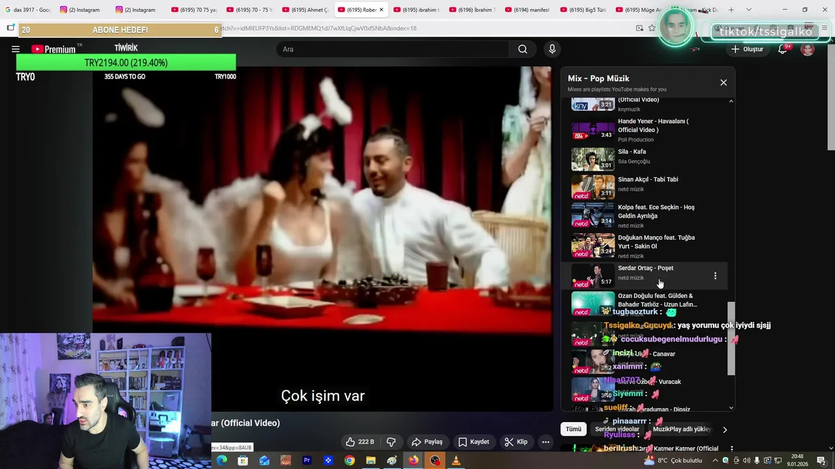Viewport: 835px width, 469px height.
Task: Open File Explorer from the taskbar
Action: coord(371,461)
